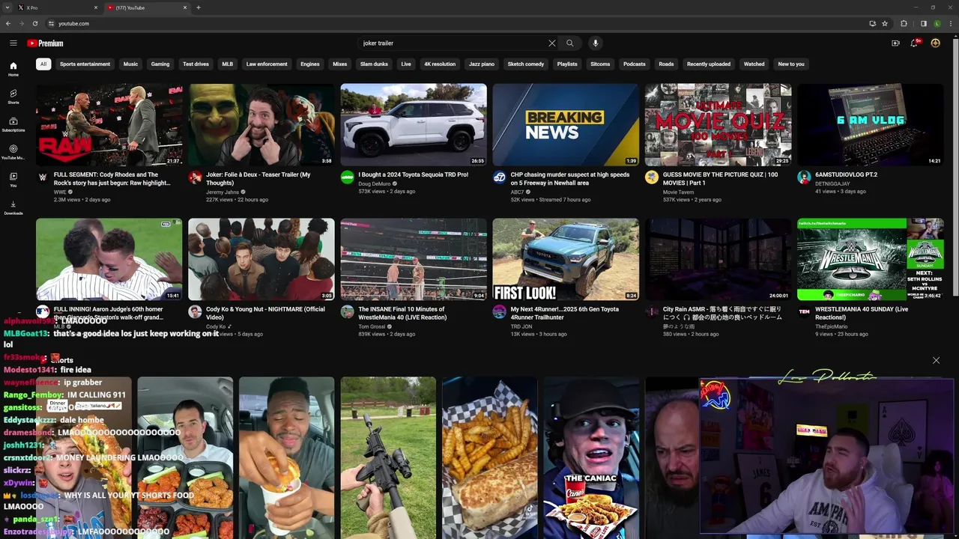Screen dimensions: 959x539
Task: Open the WWE RAW Cody Rhodes thumbnail
Action: pos(109,124)
